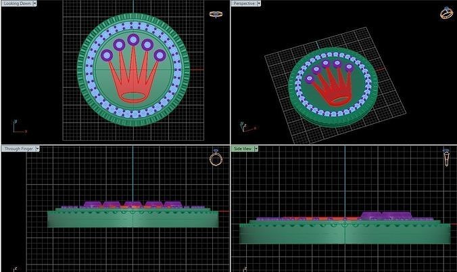Select the rightmost purple crown gem in Looking Down view
Screen dimensions: 457x272
point(160,55)
